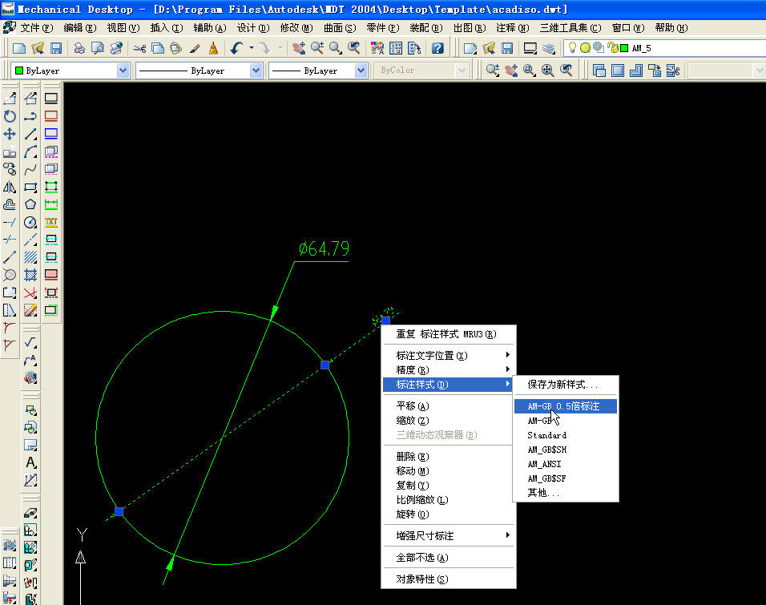Select the Hatch pattern tool
The height and width of the screenshot is (605, 766).
click(x=30, y=257)
